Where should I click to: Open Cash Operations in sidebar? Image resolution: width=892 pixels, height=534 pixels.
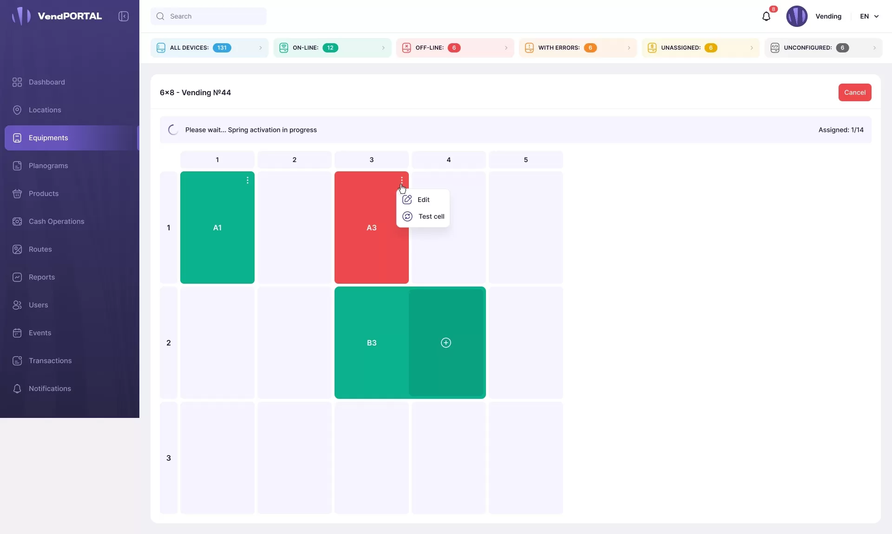(x=56, y=221)
